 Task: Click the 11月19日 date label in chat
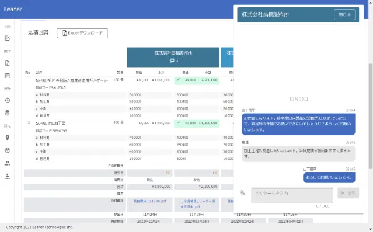click(x=298, y=99)
